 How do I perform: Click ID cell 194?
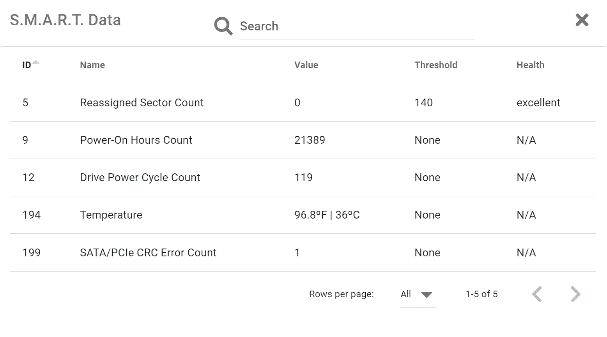tap(32, 215)
